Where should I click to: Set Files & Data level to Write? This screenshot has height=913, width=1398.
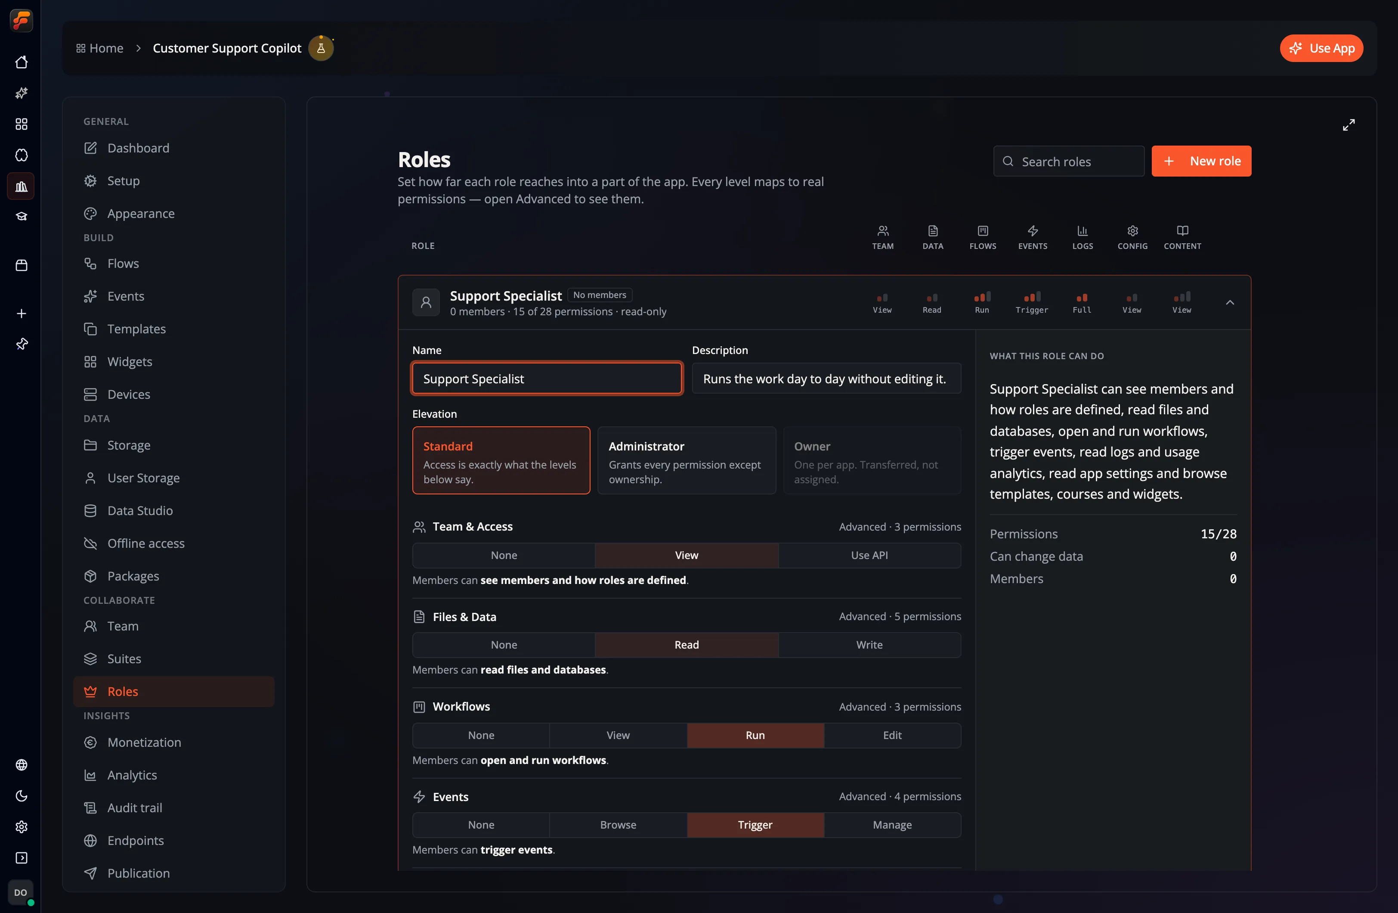[869, 645]
